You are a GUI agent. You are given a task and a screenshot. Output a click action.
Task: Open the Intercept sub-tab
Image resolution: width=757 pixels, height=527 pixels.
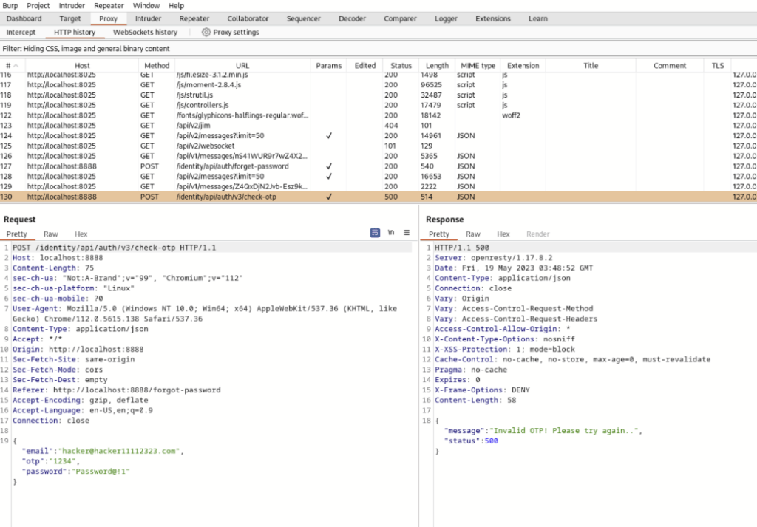click(22, 32)
